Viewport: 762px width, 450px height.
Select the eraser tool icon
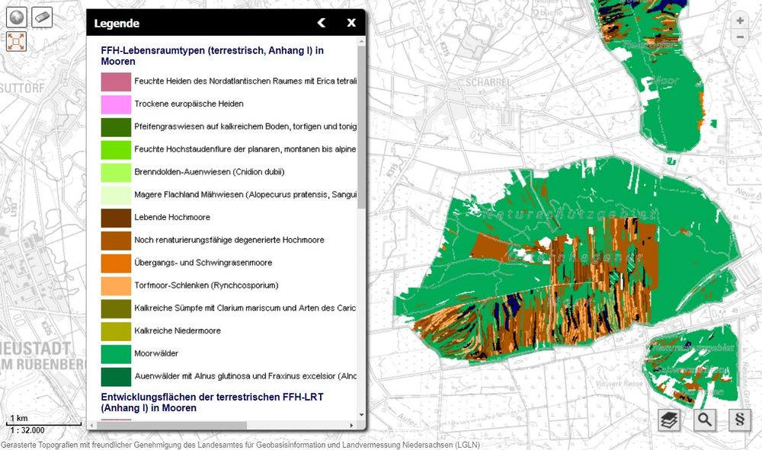click(x=42, y=17)
